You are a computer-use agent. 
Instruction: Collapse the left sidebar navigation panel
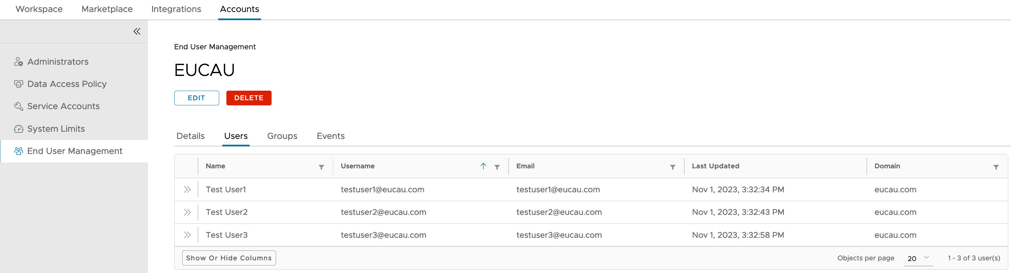coord(137,31)
